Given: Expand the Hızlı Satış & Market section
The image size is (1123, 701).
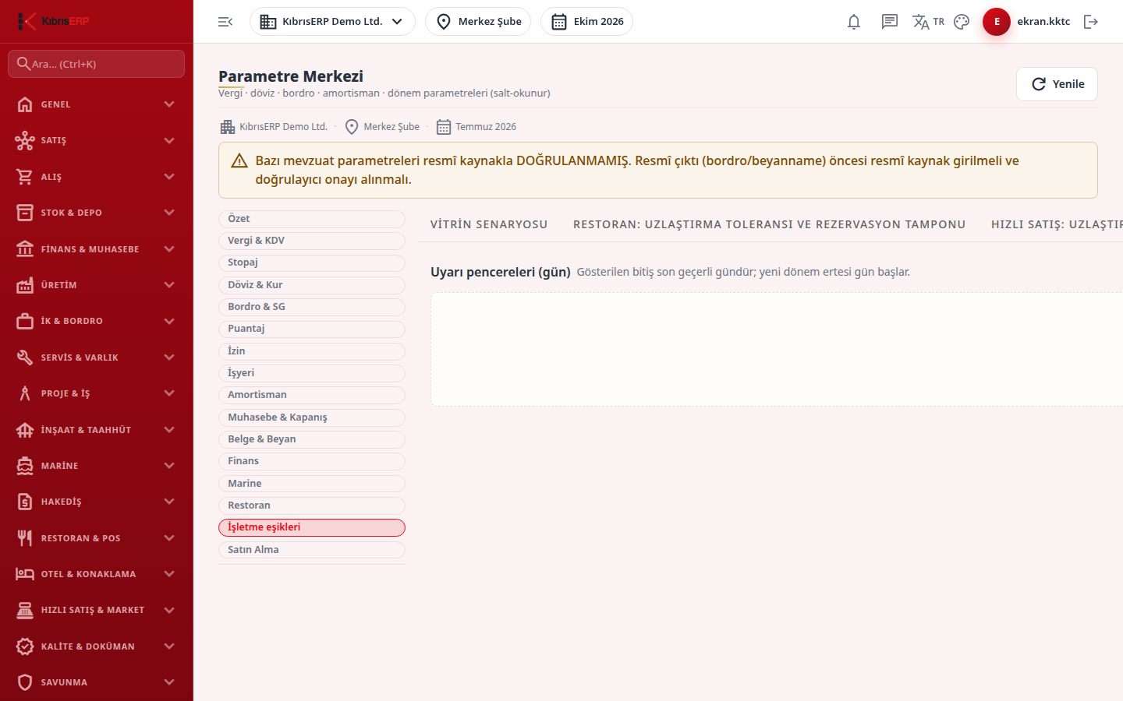Looking at the screenshot, I should [97, 610].
